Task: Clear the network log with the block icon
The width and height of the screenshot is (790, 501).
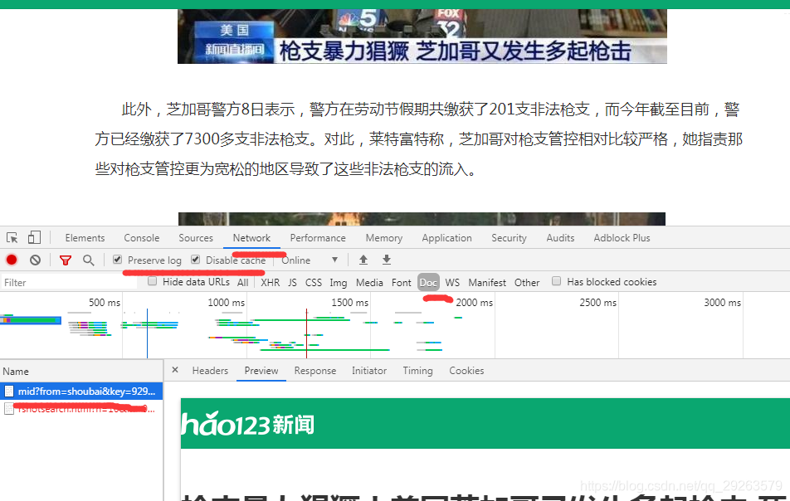Action: pyautogui.click(x=33, y=260)
